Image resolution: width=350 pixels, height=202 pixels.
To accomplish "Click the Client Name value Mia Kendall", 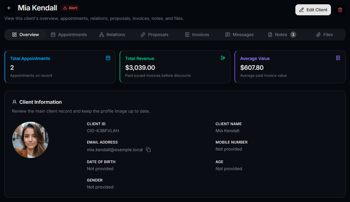I will click(227, 131).
